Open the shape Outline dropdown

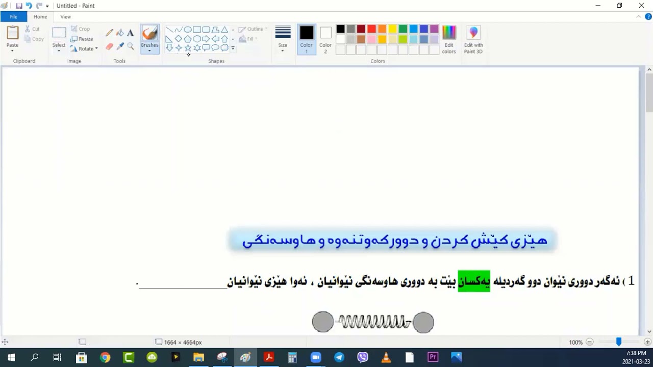[x=253, y=29]
